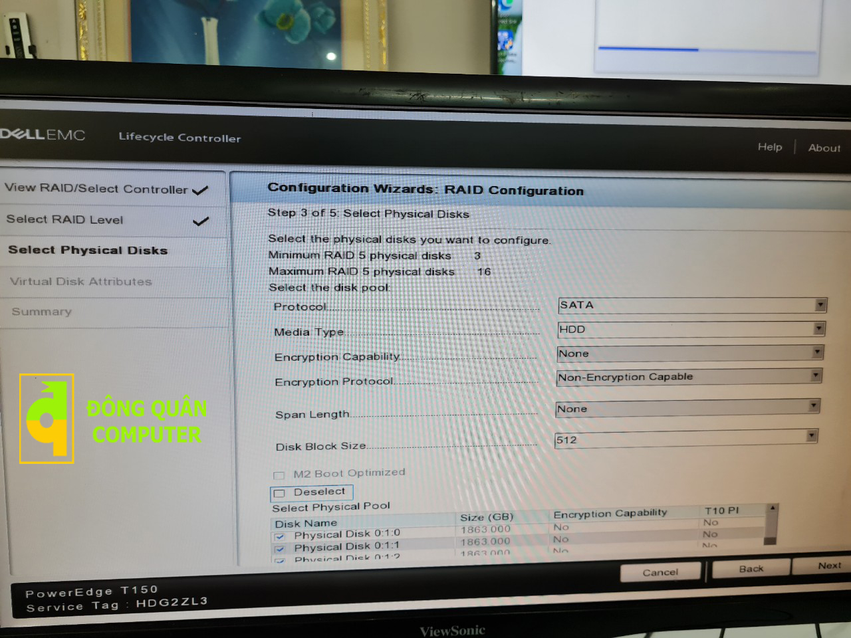The image size is (851, 638).
Task: Uncheck Physical Disk 0:1:1
Action: tap(280, 549)
